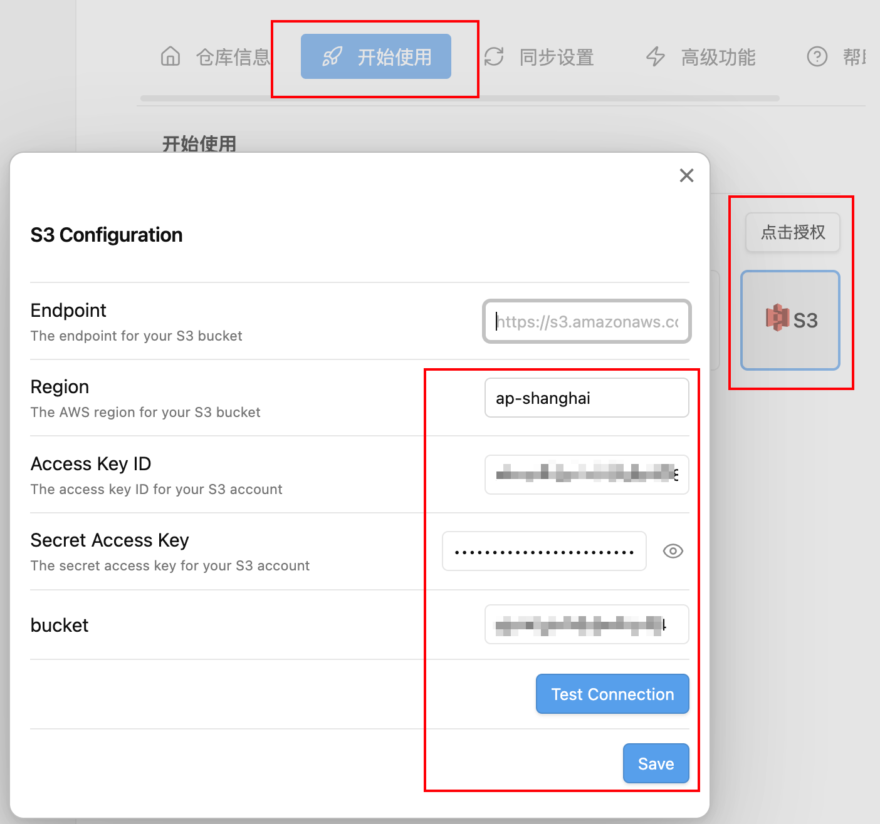Open the 同步设置 tab
880x824 pixels.
(x=556, y=57)
